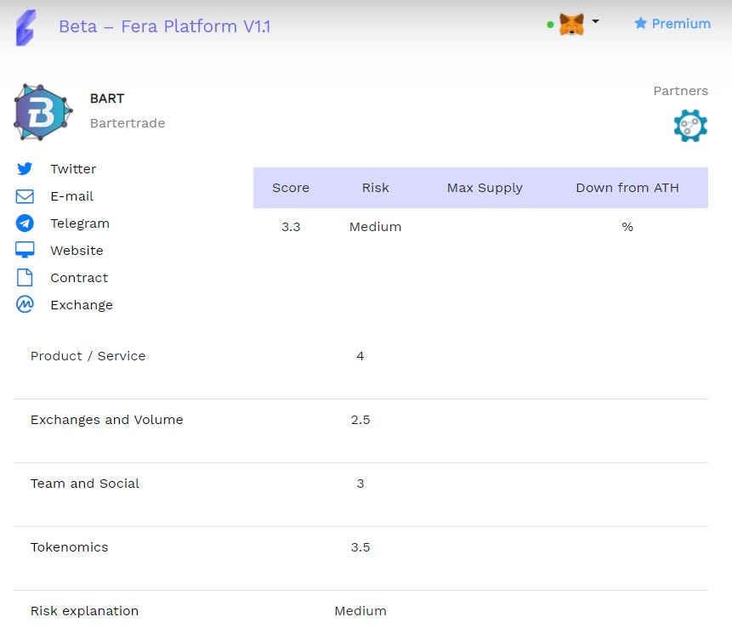Click the Exchange CoinMarketCap icon
Image resolution: width=732 pixels, height=628 pixels.
25,305
